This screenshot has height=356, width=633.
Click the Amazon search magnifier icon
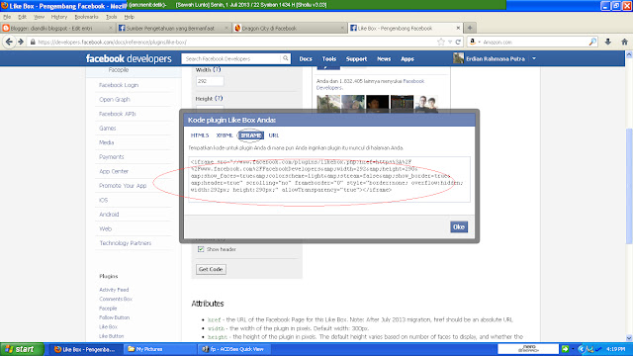coord(592,42)
